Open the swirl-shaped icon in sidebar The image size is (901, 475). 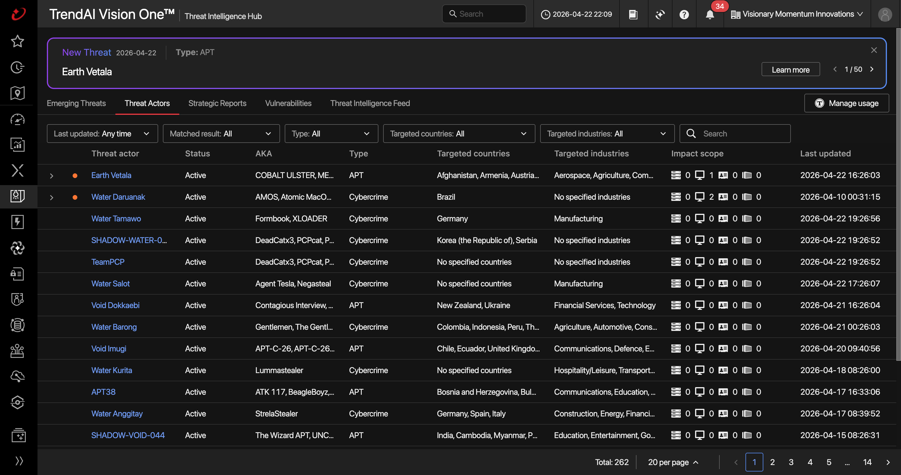[18, 248]
